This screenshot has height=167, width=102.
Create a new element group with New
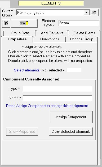(x=24, y=23)
